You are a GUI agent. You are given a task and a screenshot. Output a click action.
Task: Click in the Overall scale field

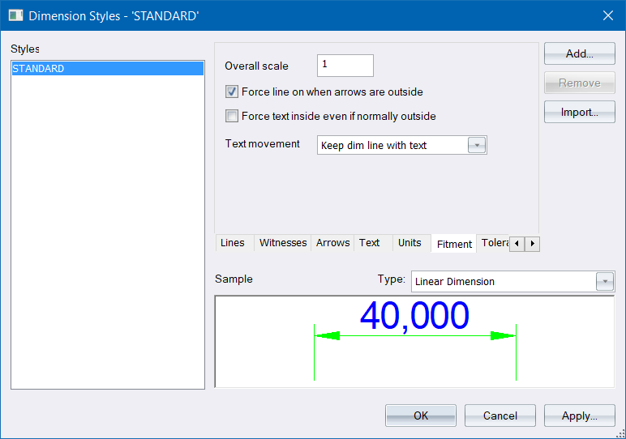pyautogui.click(x=345, y=65)
